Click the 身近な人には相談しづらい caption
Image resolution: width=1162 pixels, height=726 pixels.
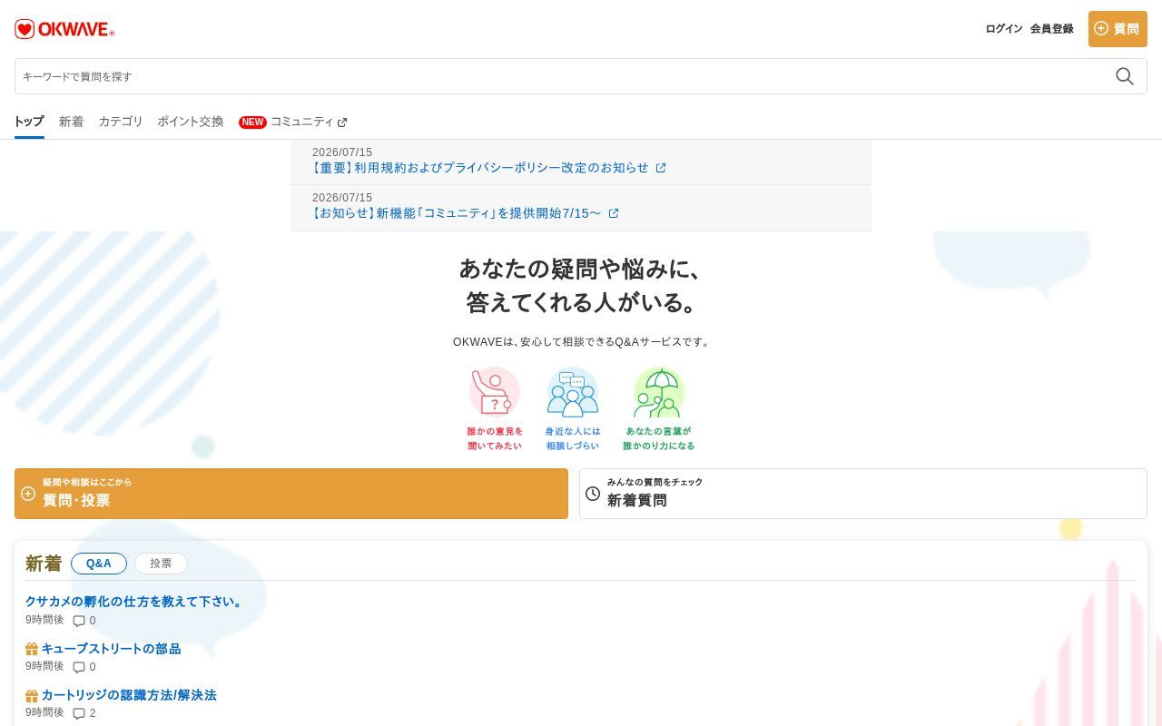tap(573, 438)
